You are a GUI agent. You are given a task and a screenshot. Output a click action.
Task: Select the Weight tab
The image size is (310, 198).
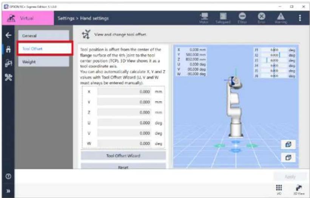(44, 62)
